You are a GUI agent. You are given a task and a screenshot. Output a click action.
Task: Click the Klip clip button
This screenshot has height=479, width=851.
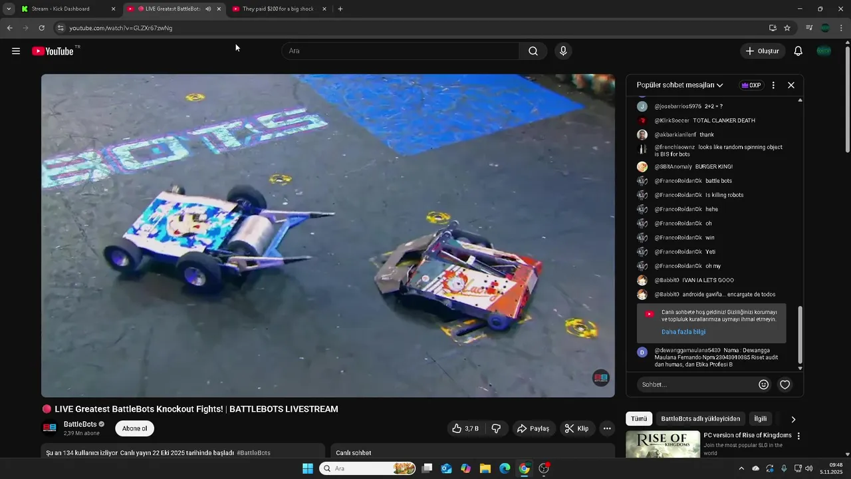[577, 428]
